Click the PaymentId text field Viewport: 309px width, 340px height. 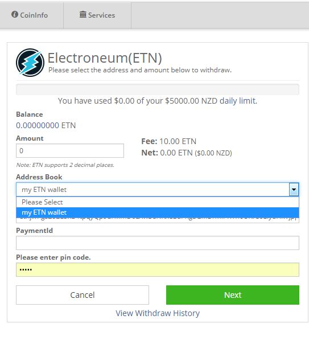point(158,243)
